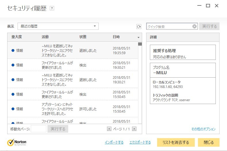Click into the クイック検索 search field

coord(169,27)
